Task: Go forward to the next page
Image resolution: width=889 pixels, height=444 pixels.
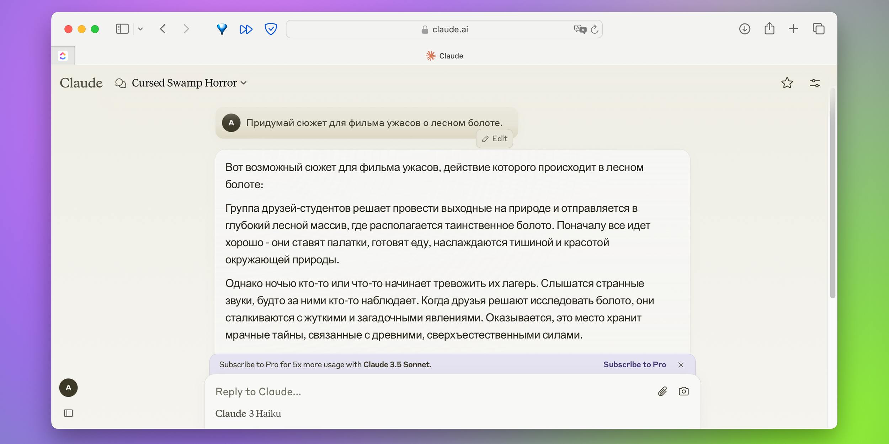Action: pos(186,29)
